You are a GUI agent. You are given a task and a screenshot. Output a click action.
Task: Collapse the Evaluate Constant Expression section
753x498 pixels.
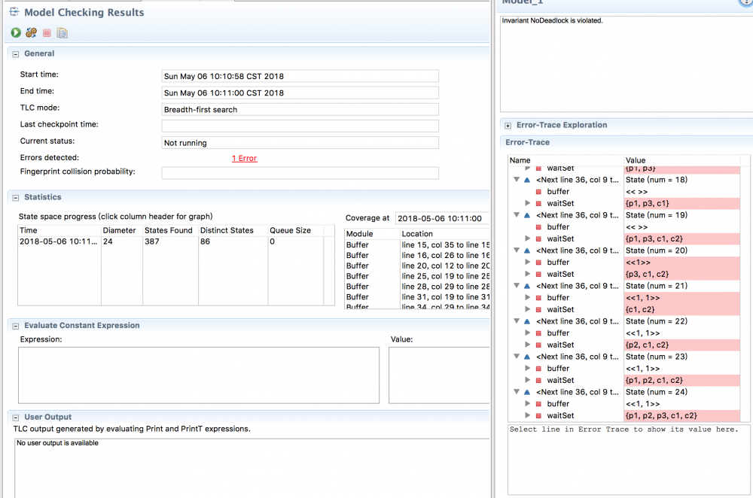(x=16, y=326)
